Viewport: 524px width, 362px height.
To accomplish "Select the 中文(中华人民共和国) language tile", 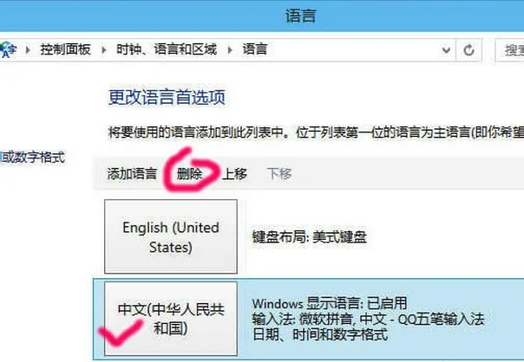I will pyautogui.click(x=171, y=319).
